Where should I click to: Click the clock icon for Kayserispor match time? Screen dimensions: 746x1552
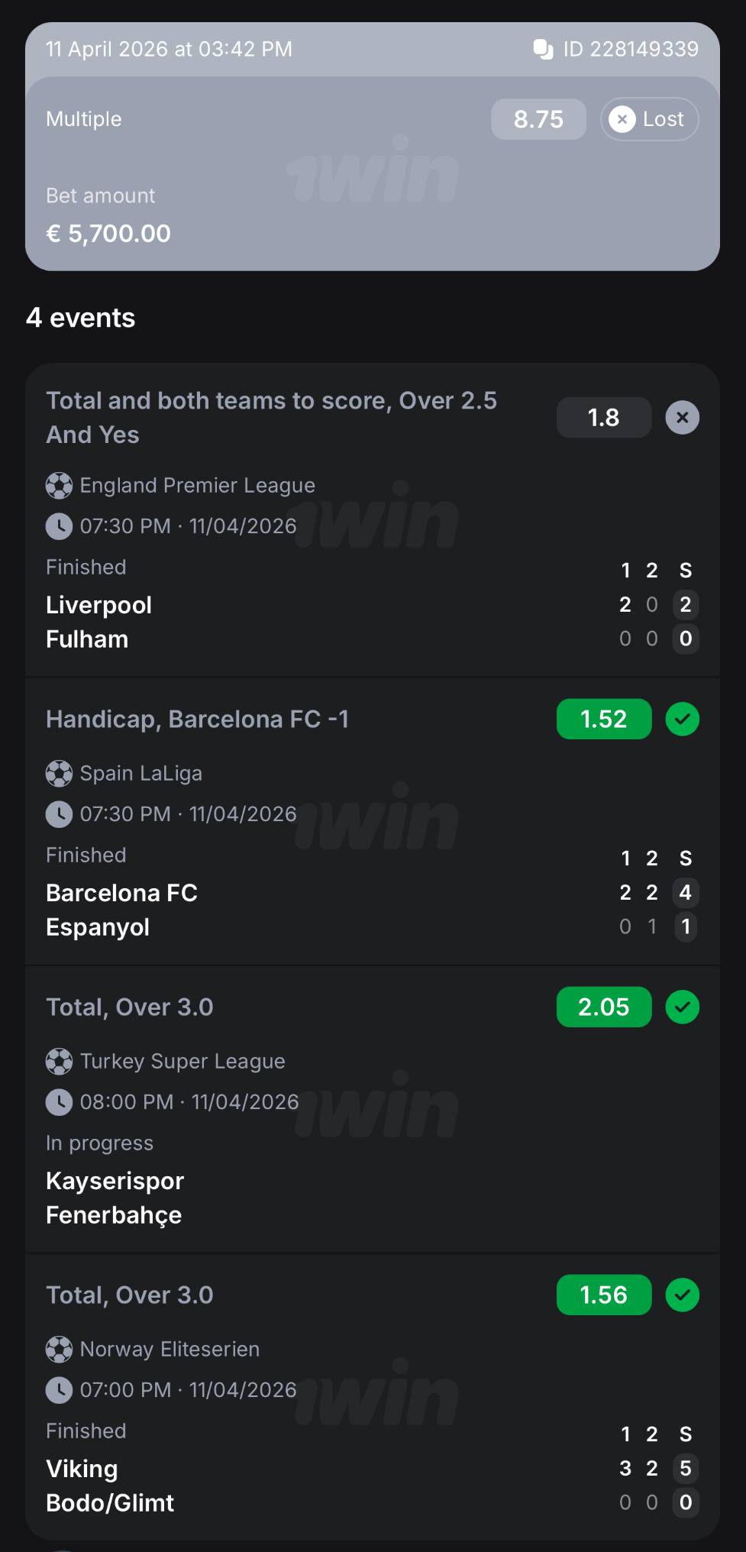click(59, 1102)
